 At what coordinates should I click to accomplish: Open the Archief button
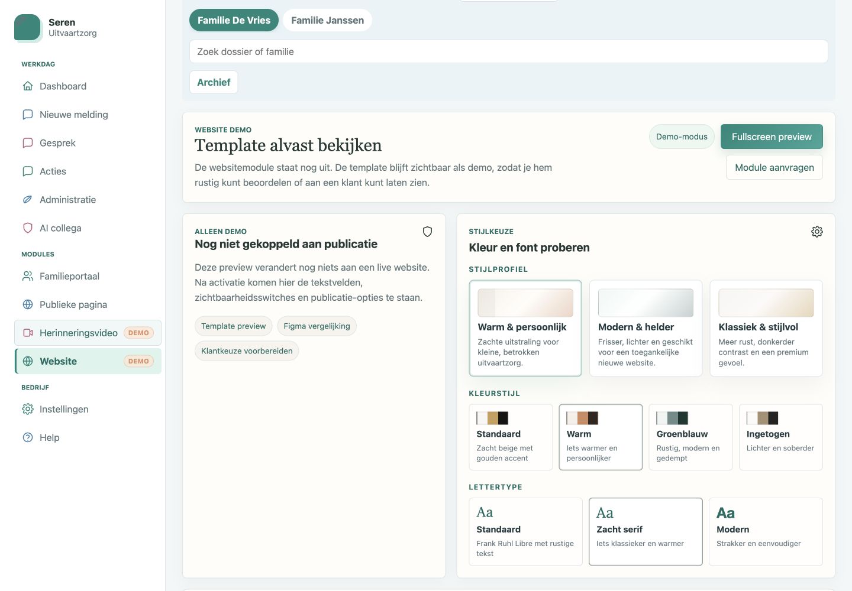point(214,82)
